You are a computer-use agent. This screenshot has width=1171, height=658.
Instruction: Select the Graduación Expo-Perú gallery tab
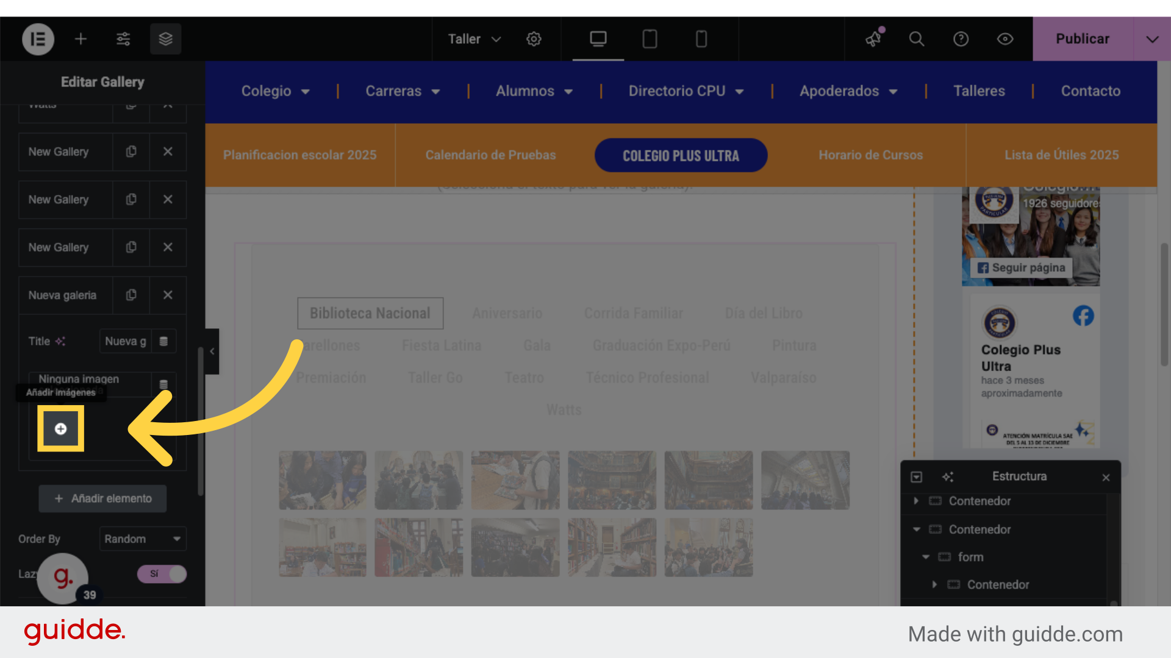(x=662, y=345)
